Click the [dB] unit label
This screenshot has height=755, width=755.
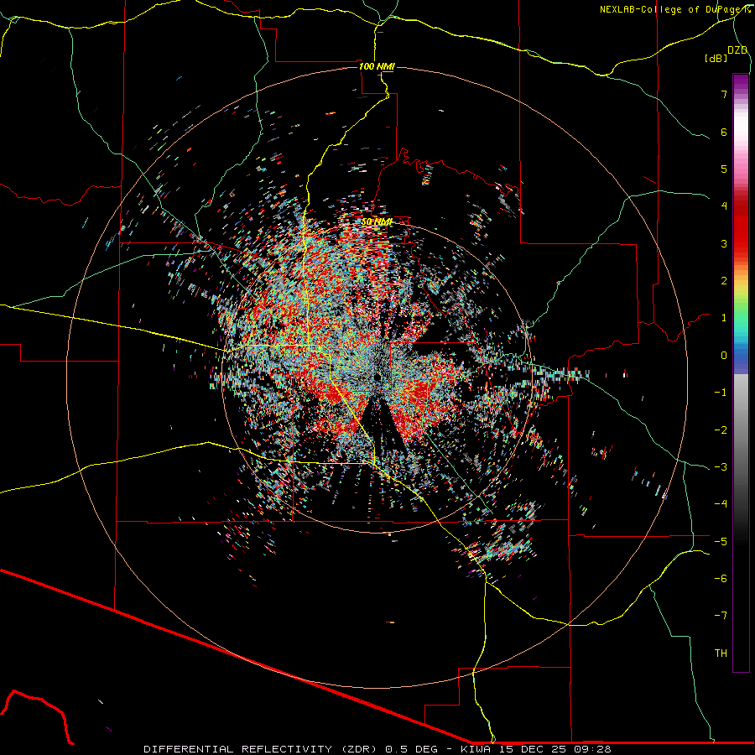pos(716,59)
